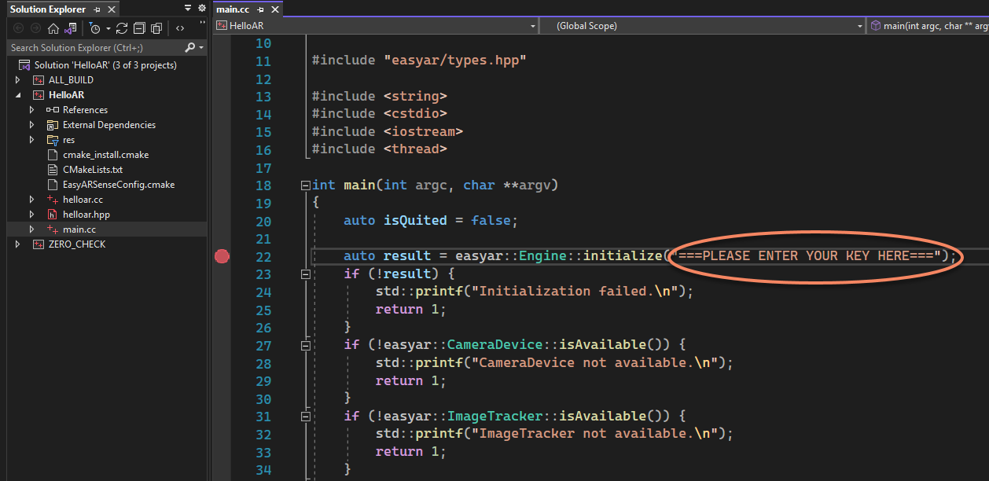Select the Solution Explorer panel tab
This screenshot has height=481, width=989.
click(x=47, y=9)
